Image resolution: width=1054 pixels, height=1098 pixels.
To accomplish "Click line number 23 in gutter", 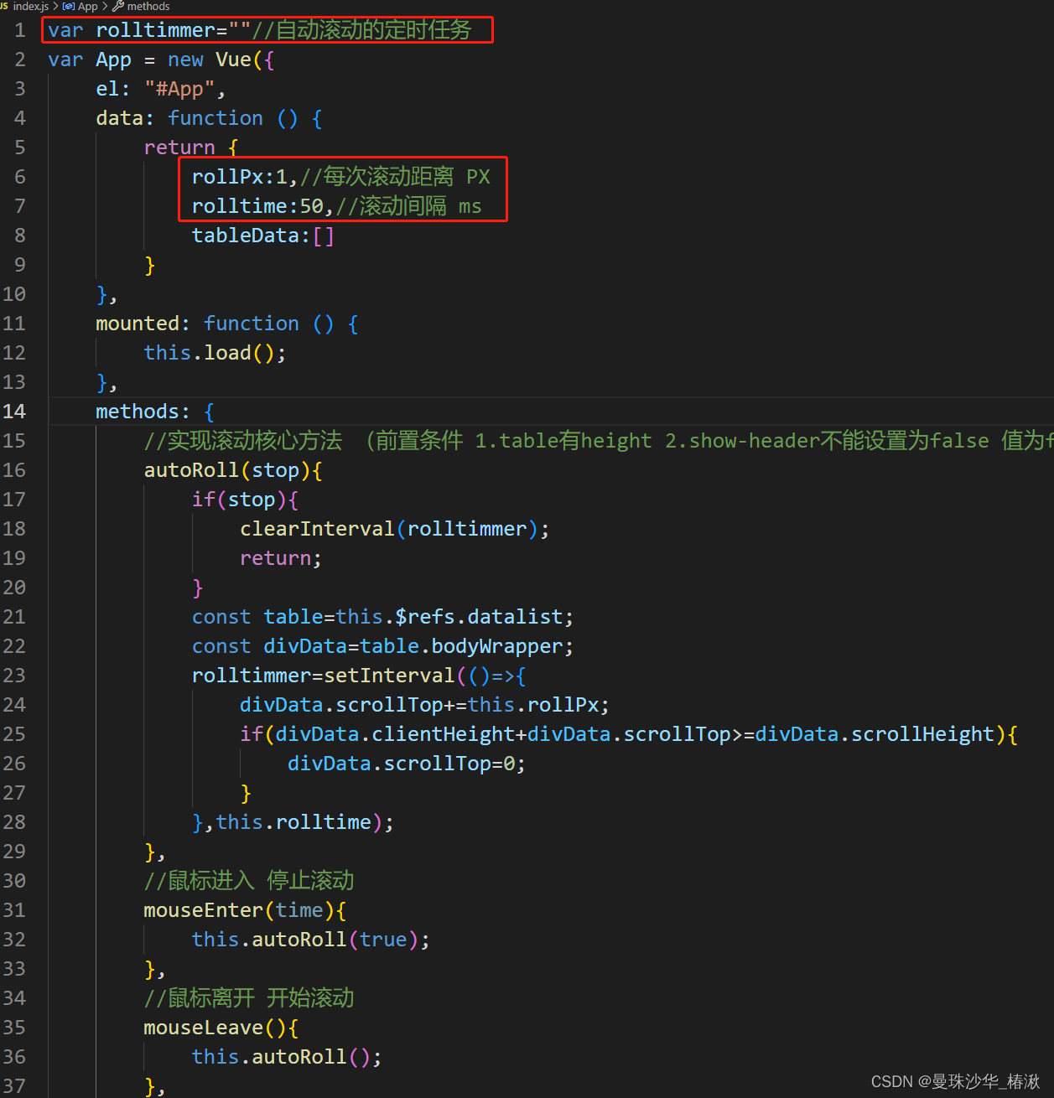I will tap(14, 676).
